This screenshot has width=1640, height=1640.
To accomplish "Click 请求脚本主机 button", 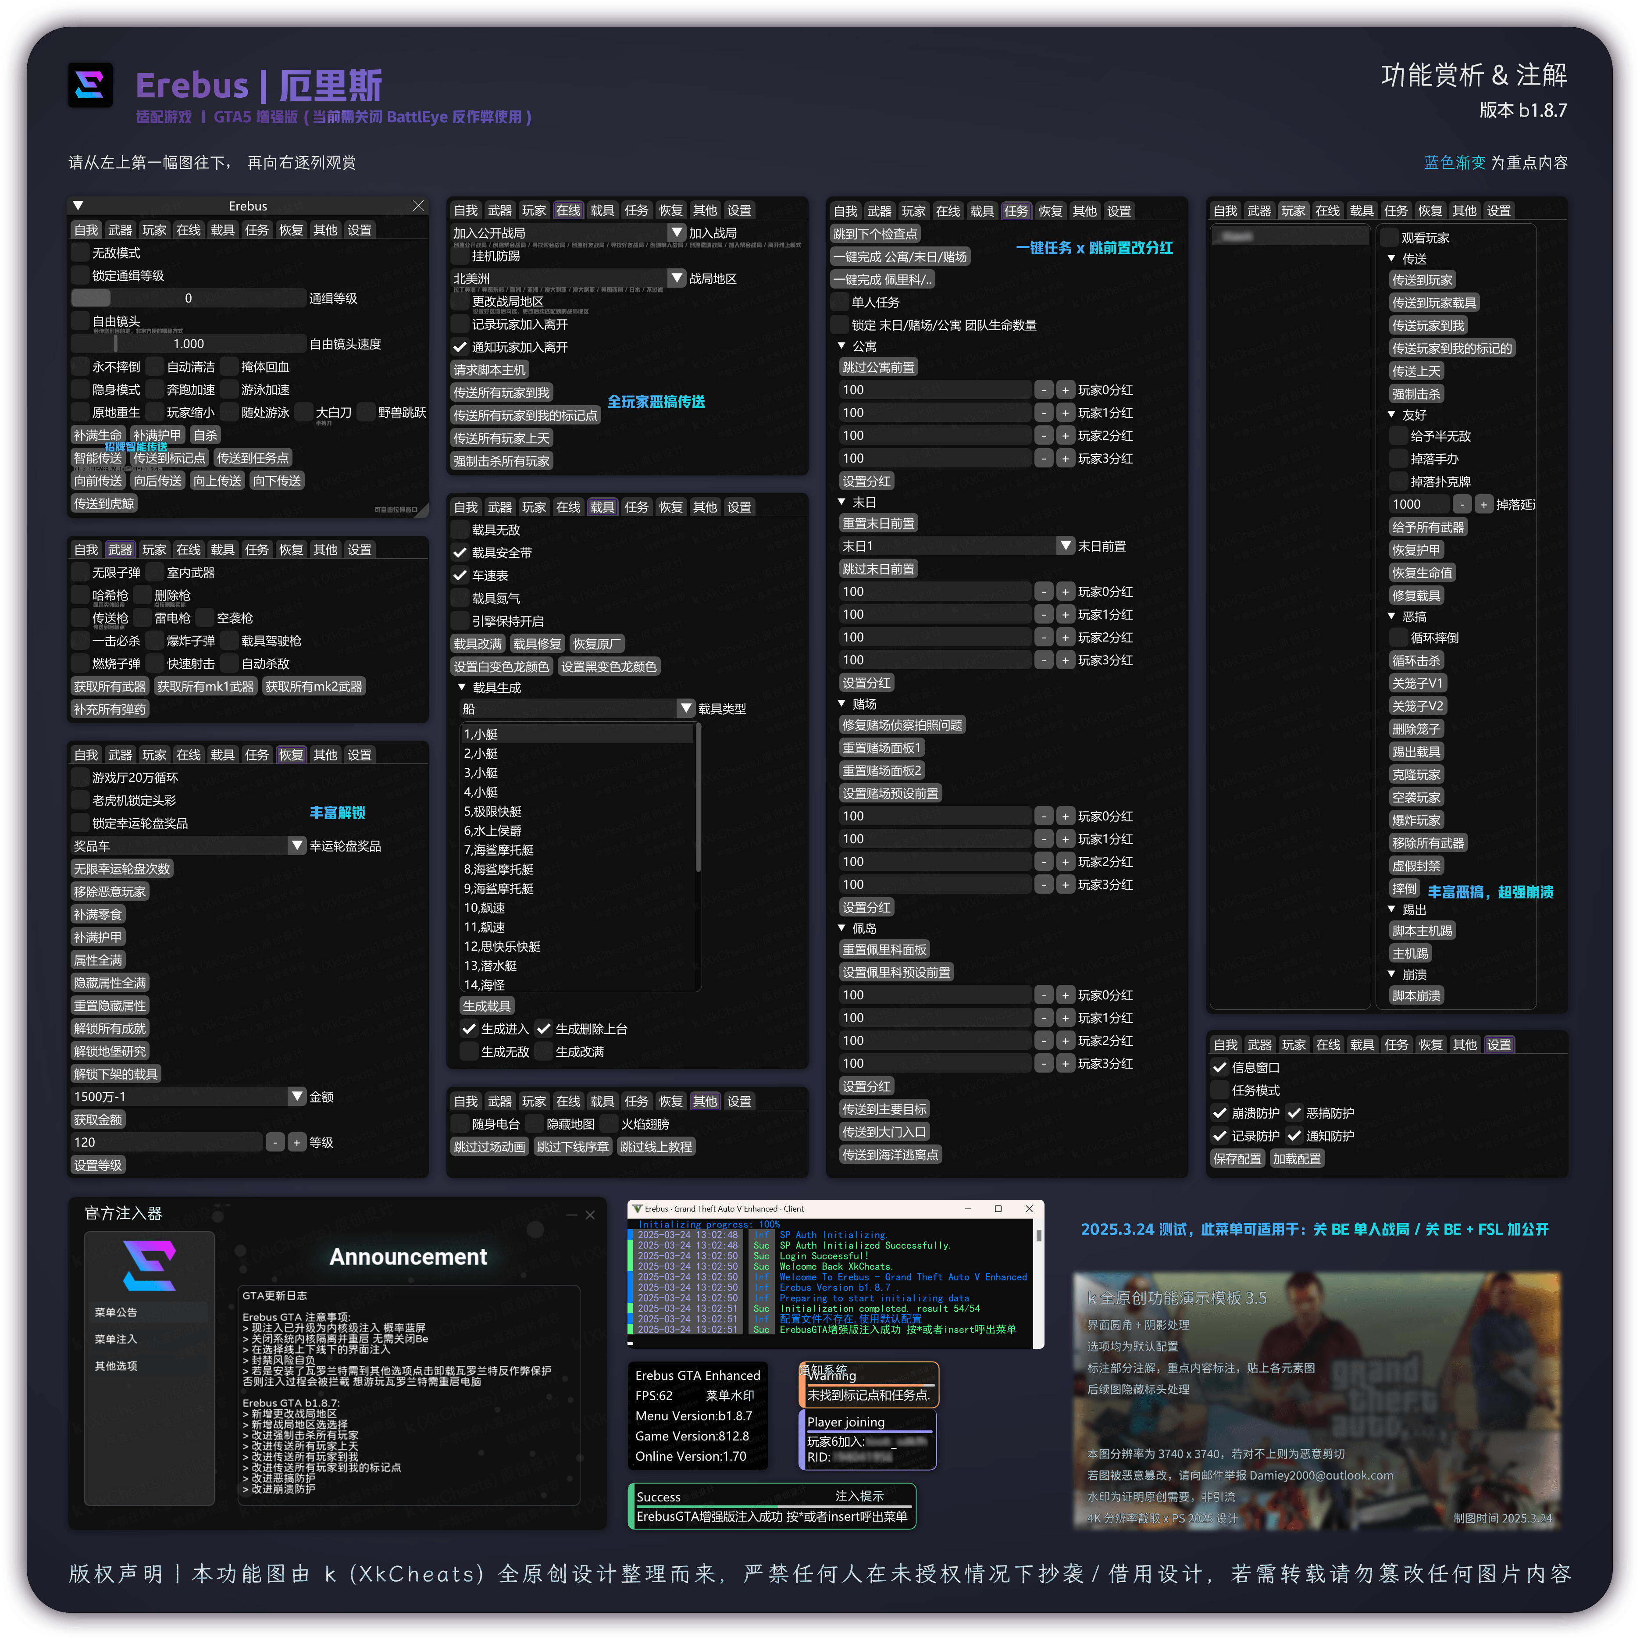I will (x=490, y=370).
